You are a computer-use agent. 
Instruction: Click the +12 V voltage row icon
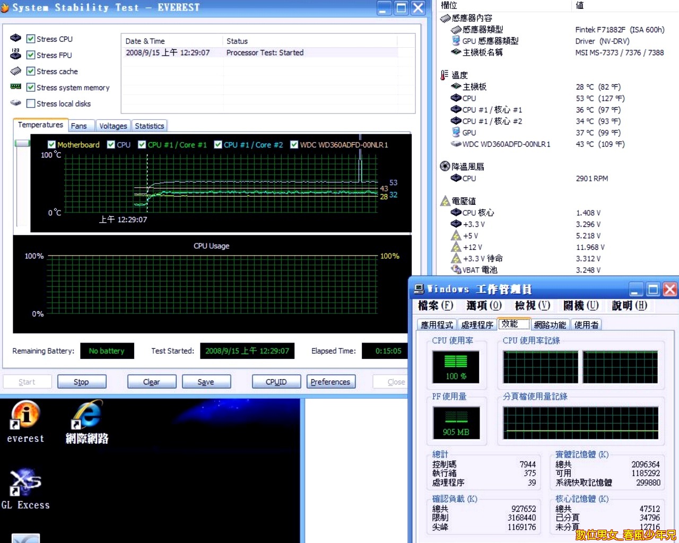tap(456, 247)
